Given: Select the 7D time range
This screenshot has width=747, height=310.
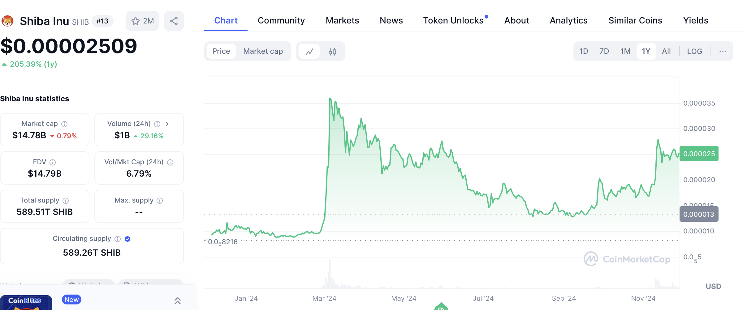Looking at the screenshot, I should pyautogui.click(x=604, y=51).
